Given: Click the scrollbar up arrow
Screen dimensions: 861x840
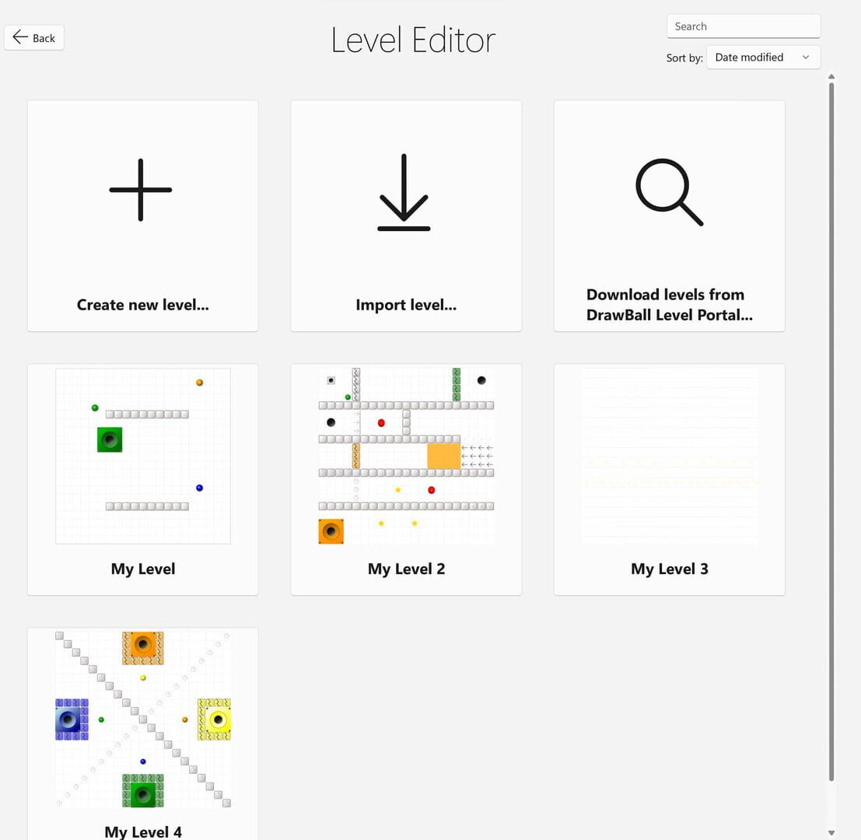Looking at the screenshot, I should click(x=831, y=76).
